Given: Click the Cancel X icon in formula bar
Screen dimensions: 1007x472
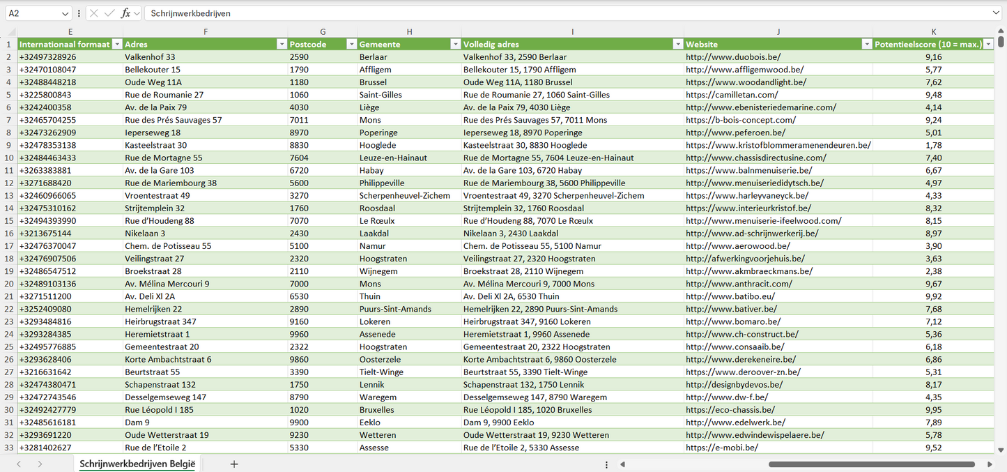Looking at the screenshot, I should (x=94, y=13).
